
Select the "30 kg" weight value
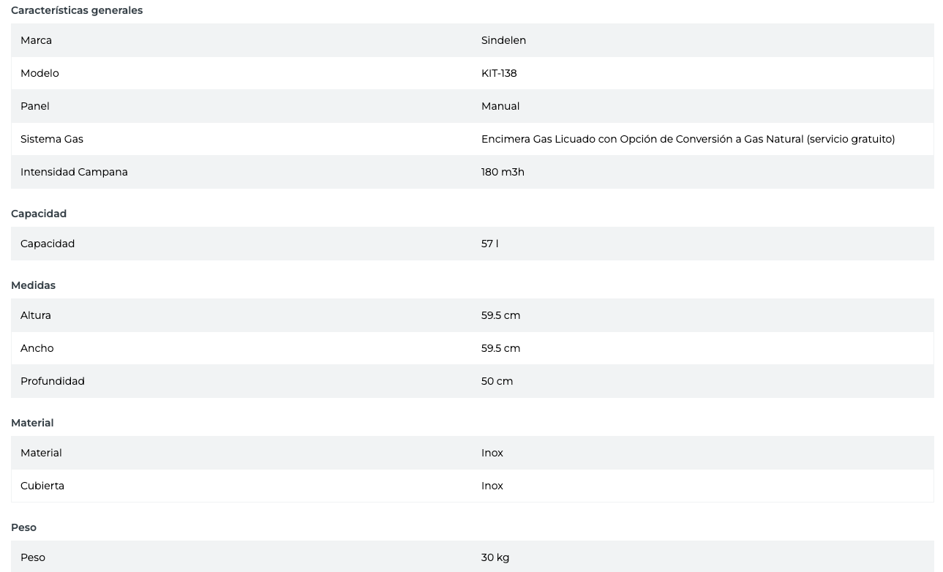pos(495,557)
